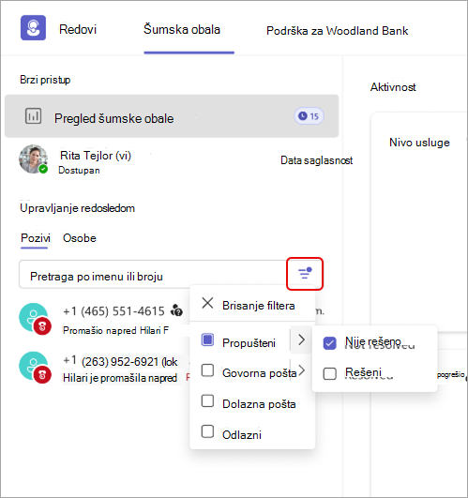Select the Pozivi tab

pyautogui.click(x=36, y=238)
